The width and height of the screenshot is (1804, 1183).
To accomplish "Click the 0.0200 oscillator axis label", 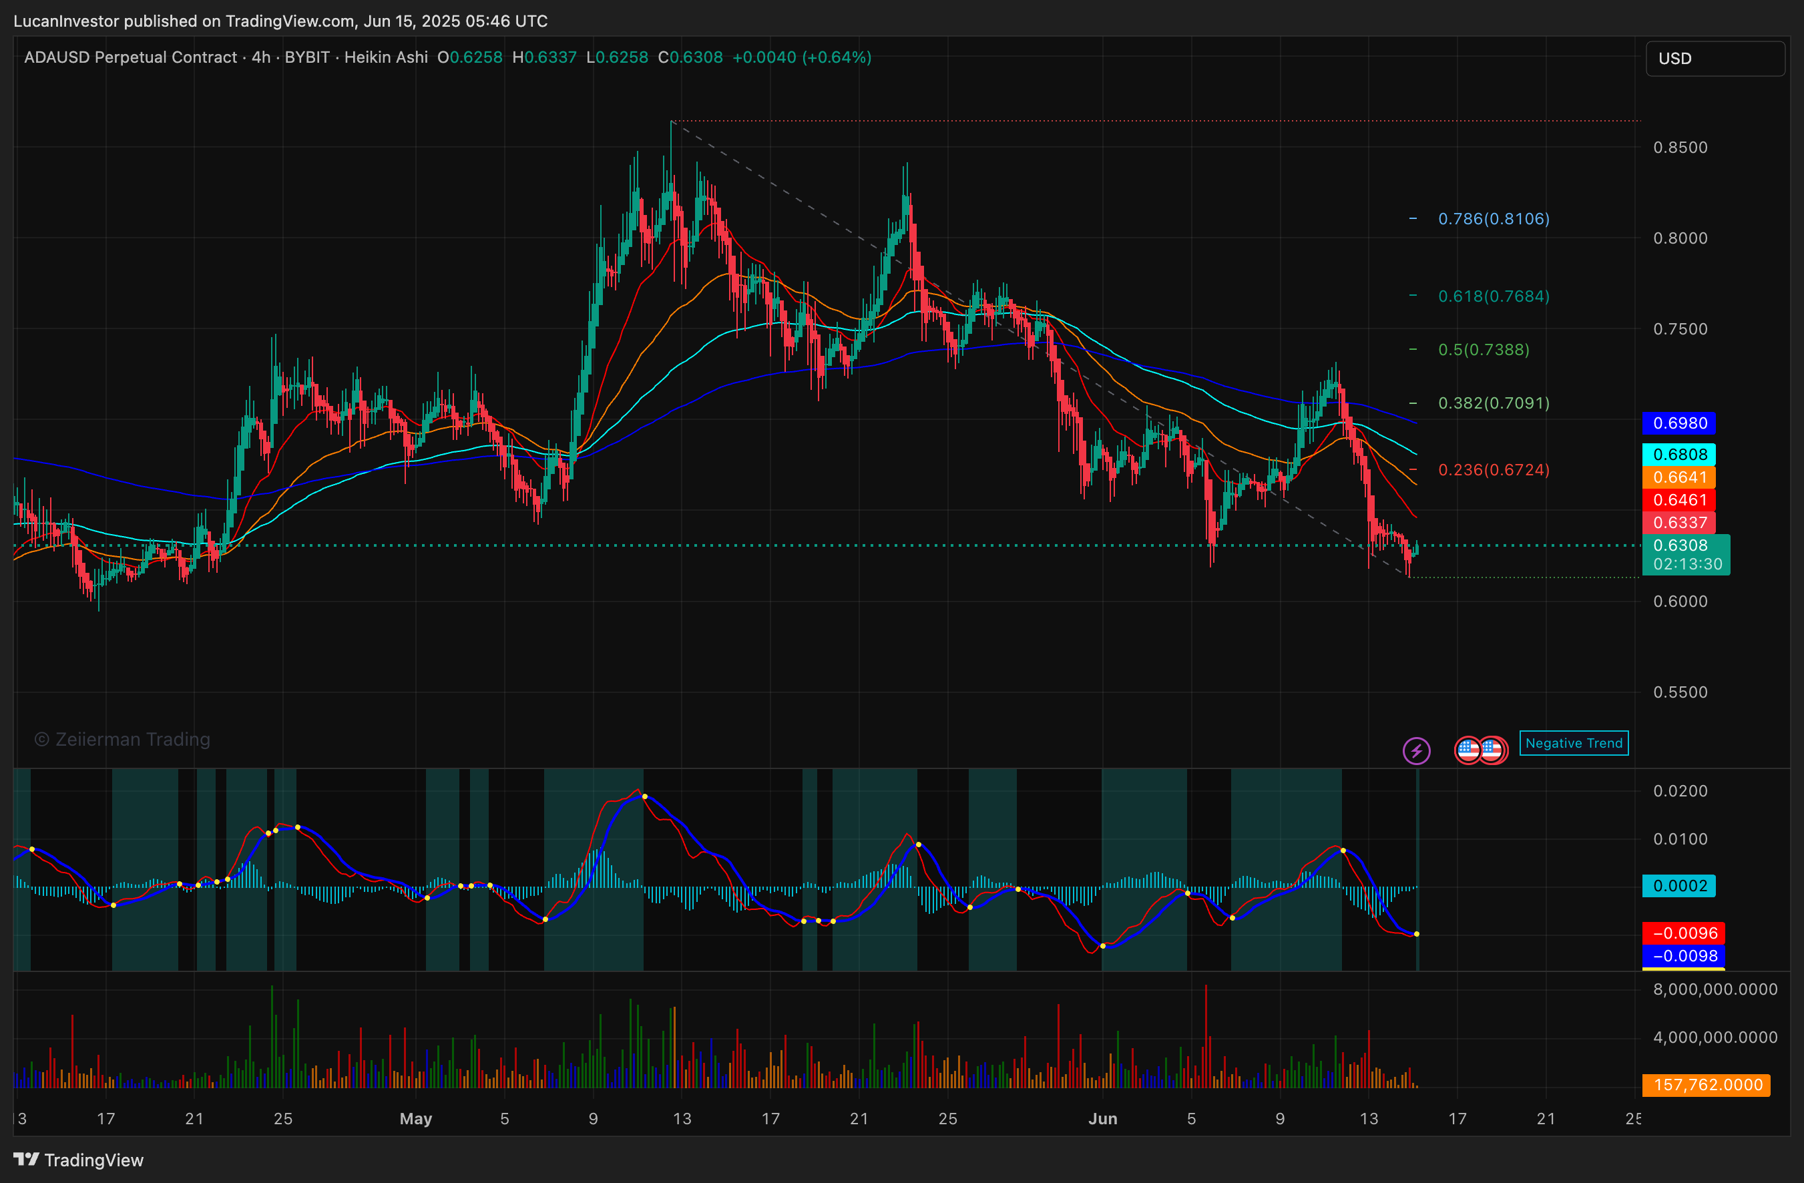I will click(x=1680, y=790).
